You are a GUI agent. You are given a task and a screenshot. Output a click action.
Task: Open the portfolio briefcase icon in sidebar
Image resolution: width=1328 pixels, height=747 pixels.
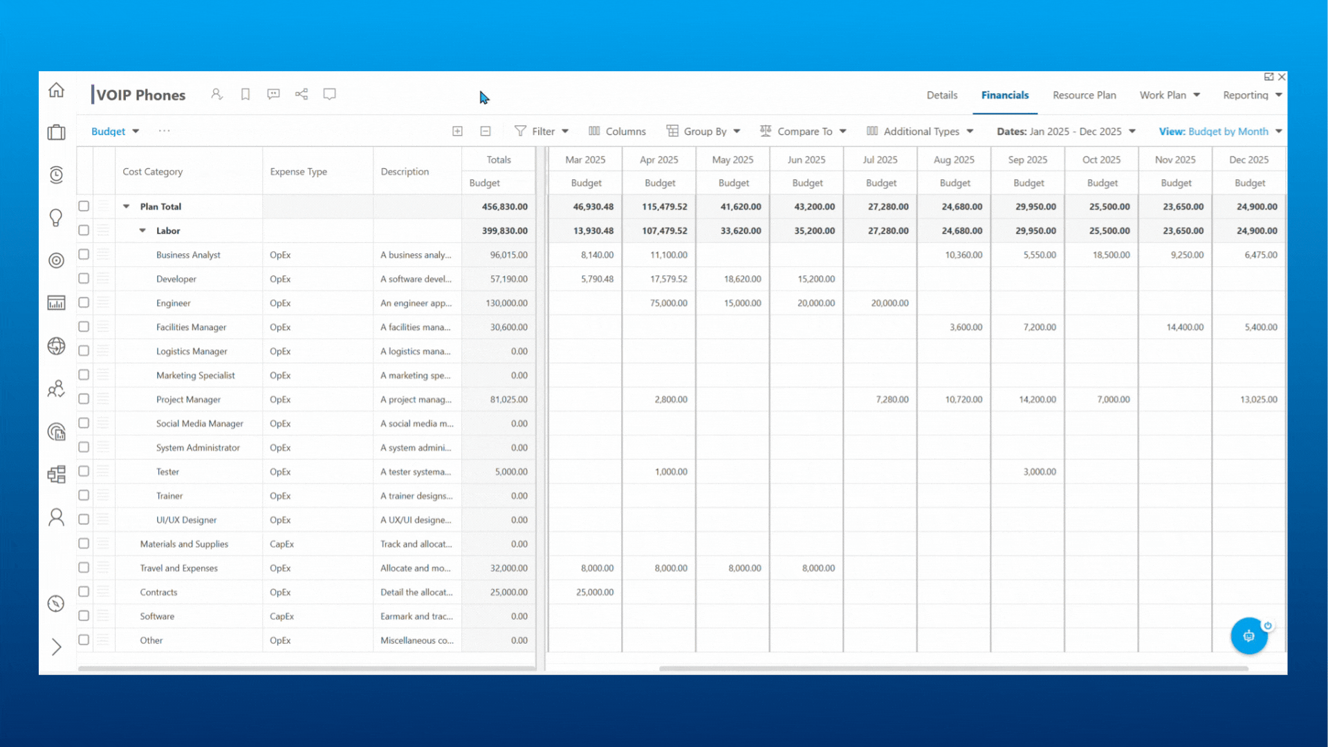tap(56, 132)
